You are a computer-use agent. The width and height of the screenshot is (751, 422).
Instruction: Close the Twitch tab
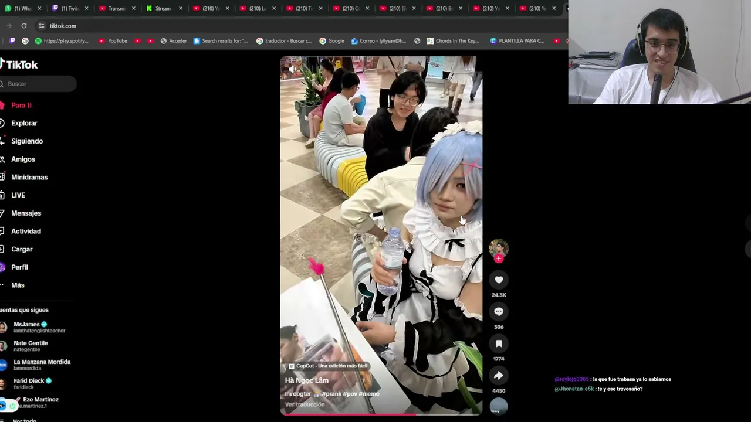(x=86, y=8)
